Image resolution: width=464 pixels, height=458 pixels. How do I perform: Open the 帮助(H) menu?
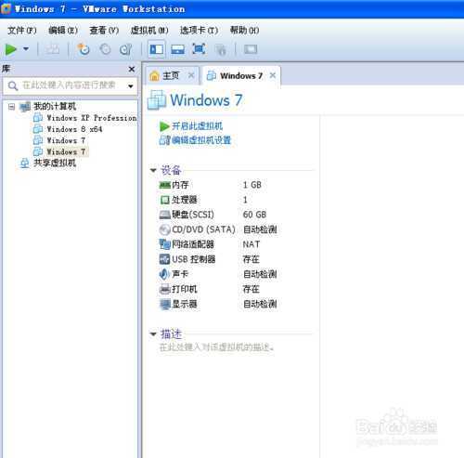point(244,31)
